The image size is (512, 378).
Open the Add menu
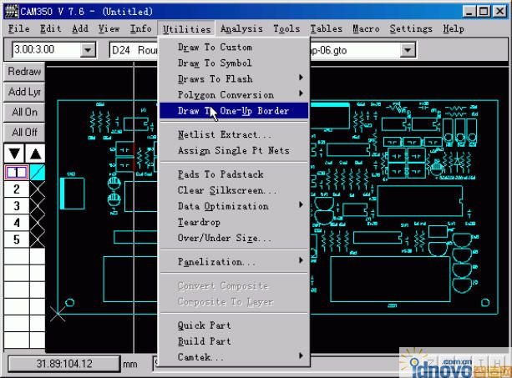click(x=80, y=28)
